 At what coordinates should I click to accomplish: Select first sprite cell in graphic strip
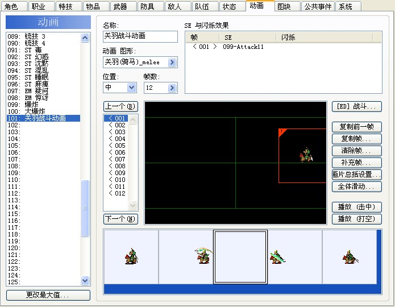point(131,256)
